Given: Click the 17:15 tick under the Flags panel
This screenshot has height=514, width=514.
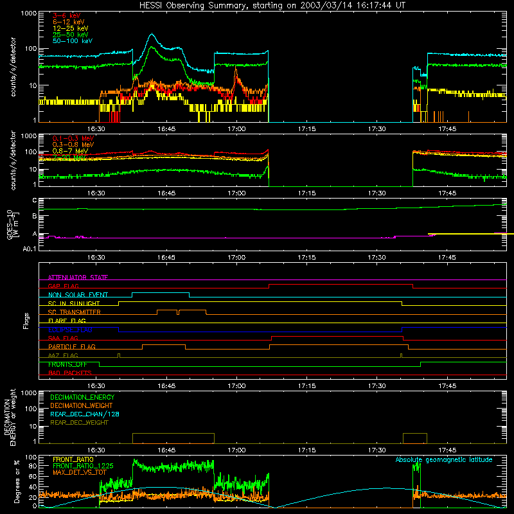Looking at the screenshot, I should [x=307, y=386].
